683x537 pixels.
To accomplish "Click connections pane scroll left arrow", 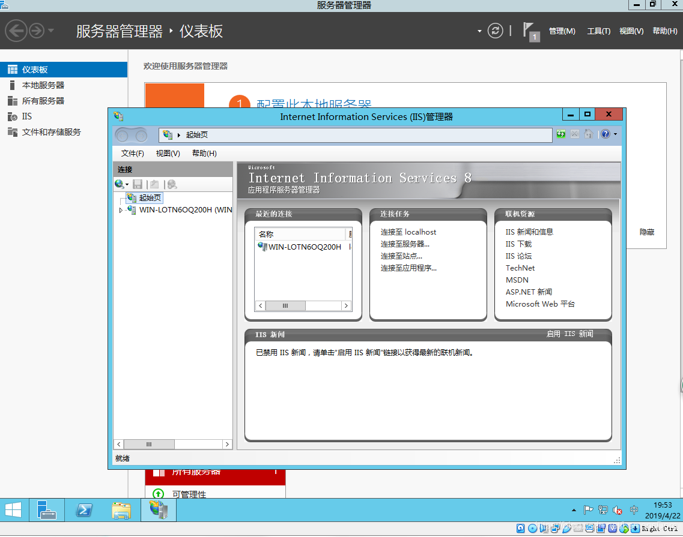I will [x=118, y=445].
